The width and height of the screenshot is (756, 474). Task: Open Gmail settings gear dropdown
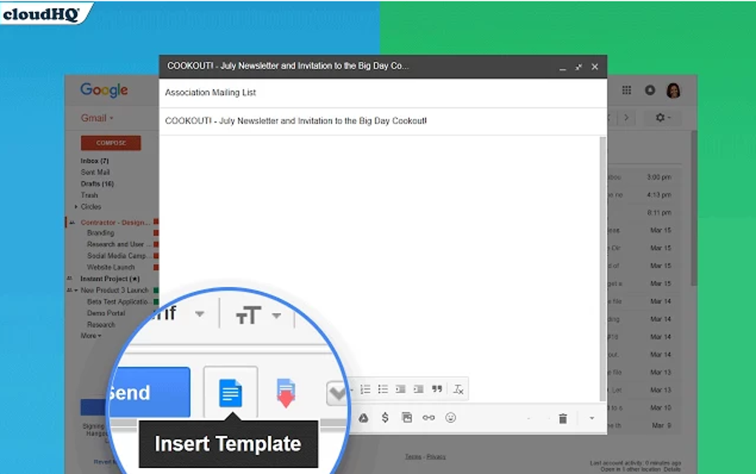coord(663,117)
